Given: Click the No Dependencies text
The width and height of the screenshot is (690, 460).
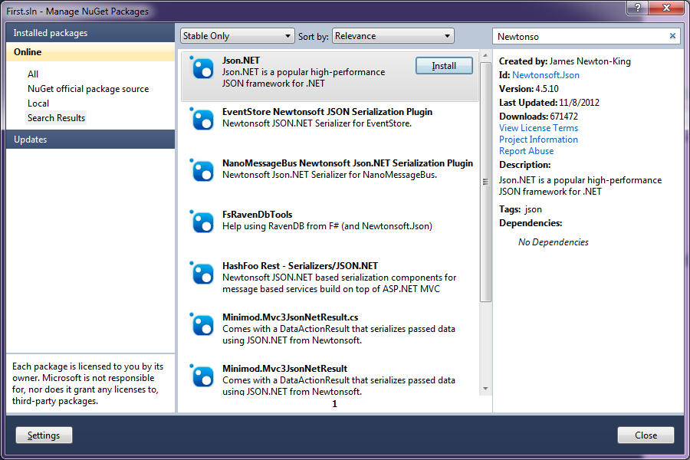Looking at the screenshot, I should coord(553,242).
